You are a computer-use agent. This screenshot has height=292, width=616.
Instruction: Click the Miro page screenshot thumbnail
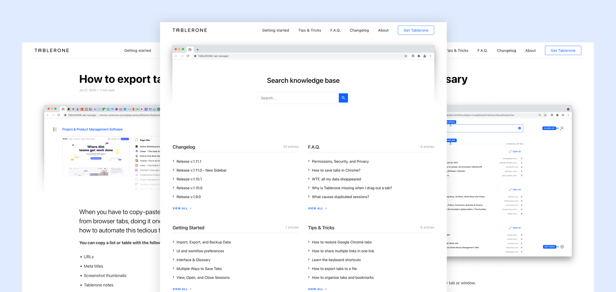(96, 156)
